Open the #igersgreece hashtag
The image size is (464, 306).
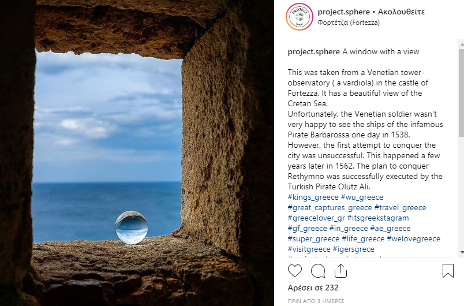(x=353, y=249)
